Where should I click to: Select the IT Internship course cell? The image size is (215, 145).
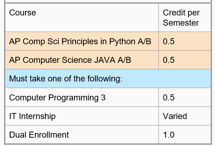pos(82,116)
